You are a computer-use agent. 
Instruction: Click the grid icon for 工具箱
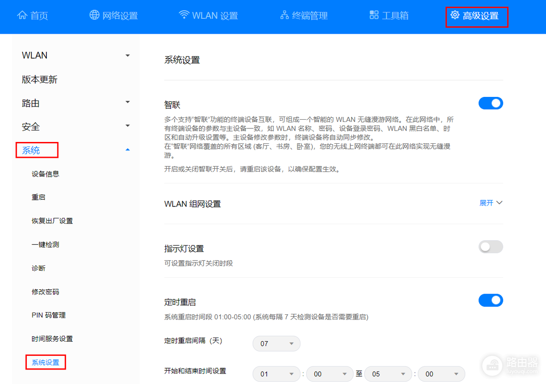(374, 15)
